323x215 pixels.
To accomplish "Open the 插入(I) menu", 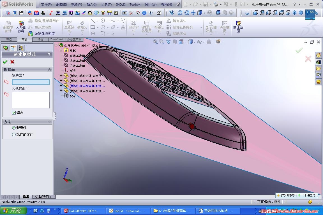I will (x=91, y=4).
